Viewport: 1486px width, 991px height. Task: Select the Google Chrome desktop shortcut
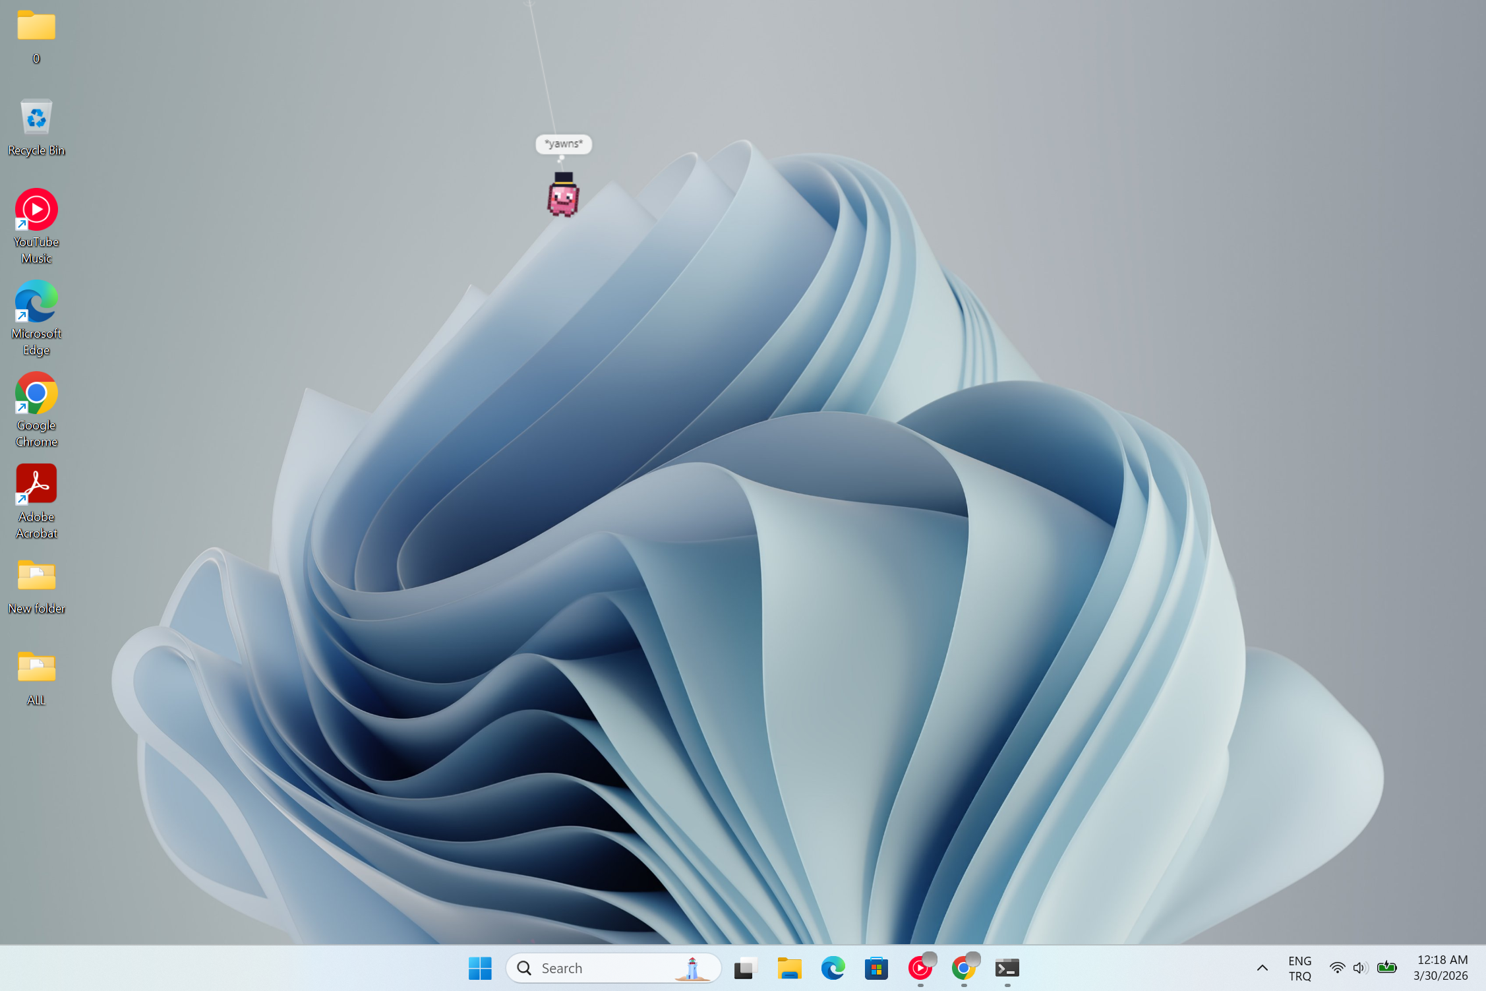coord(36,394)
